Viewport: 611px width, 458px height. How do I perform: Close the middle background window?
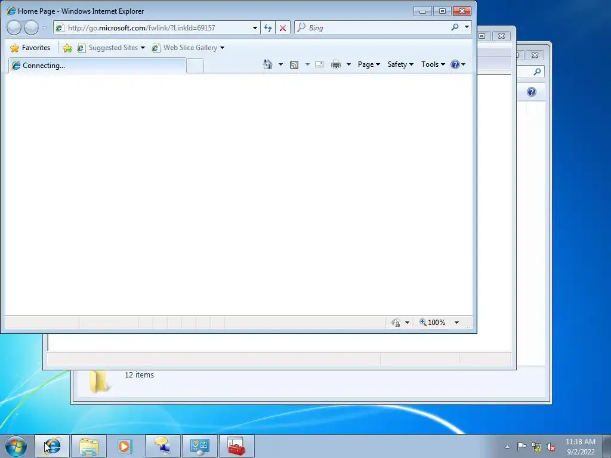(501, 36)
